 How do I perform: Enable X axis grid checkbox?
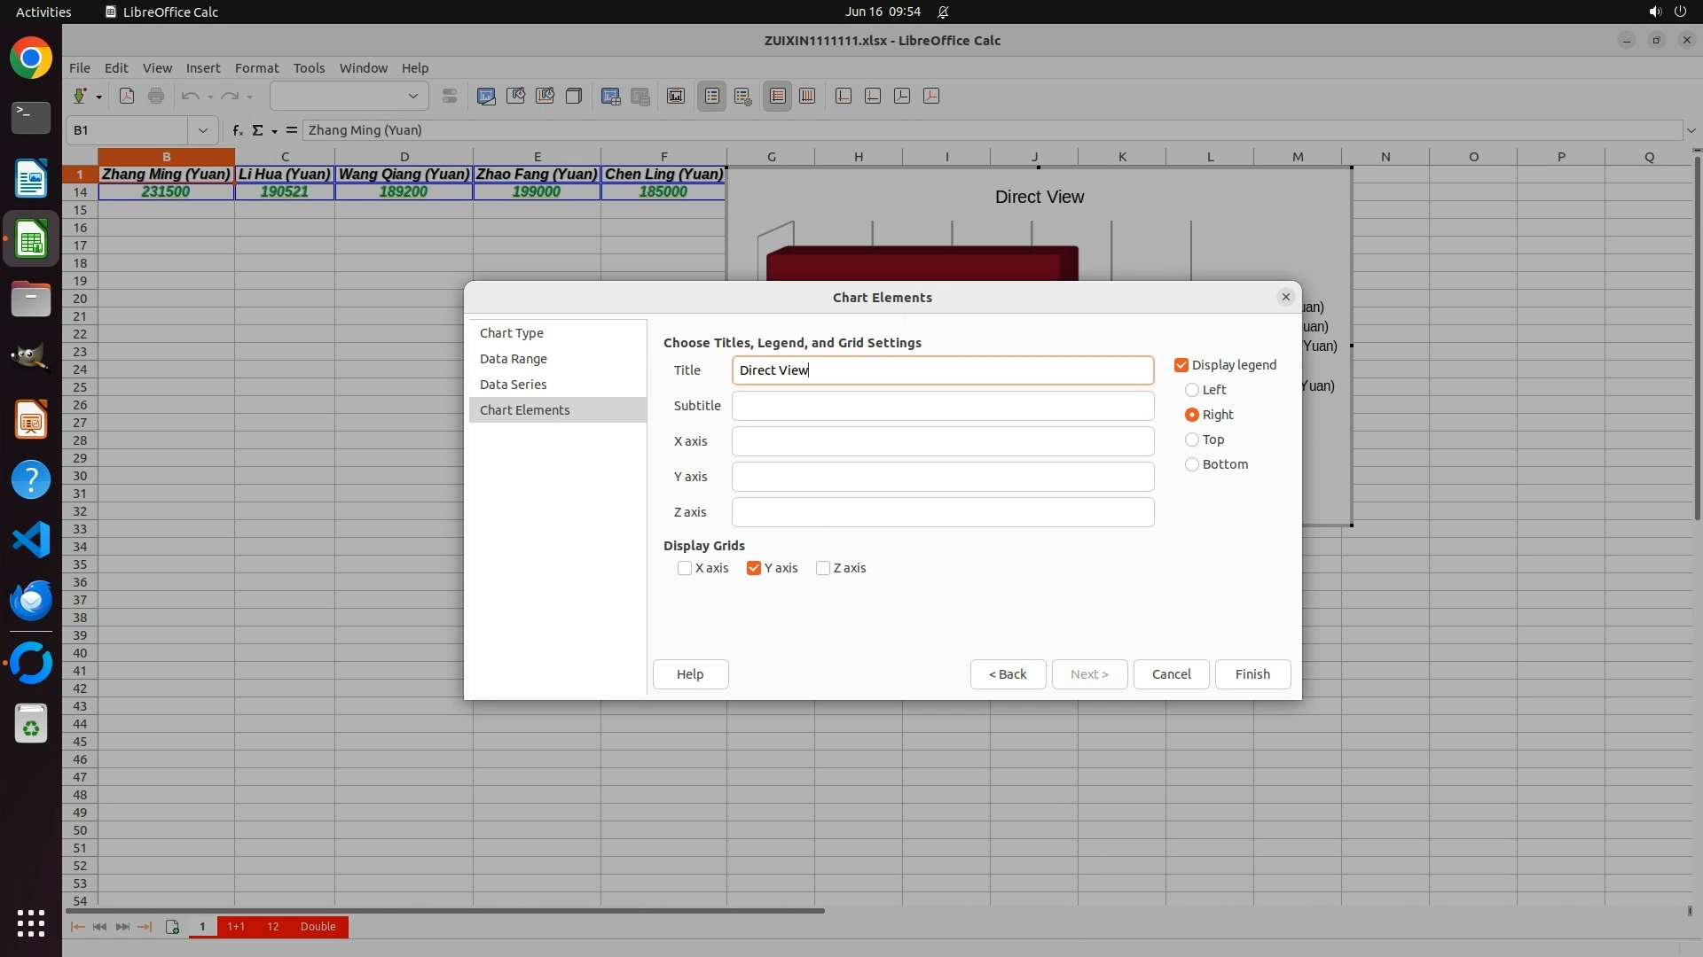pos(685,568)
